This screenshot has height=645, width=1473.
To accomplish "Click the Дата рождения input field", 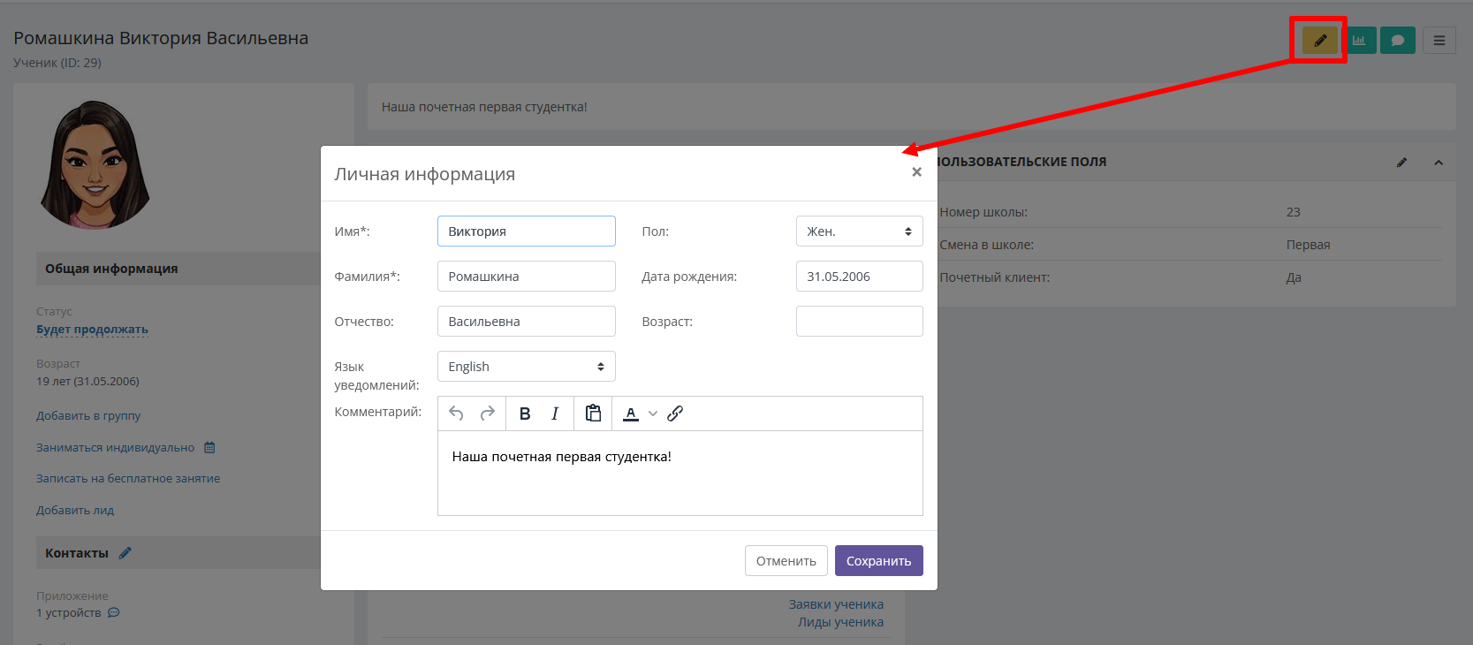I will [x=859, y=277].
